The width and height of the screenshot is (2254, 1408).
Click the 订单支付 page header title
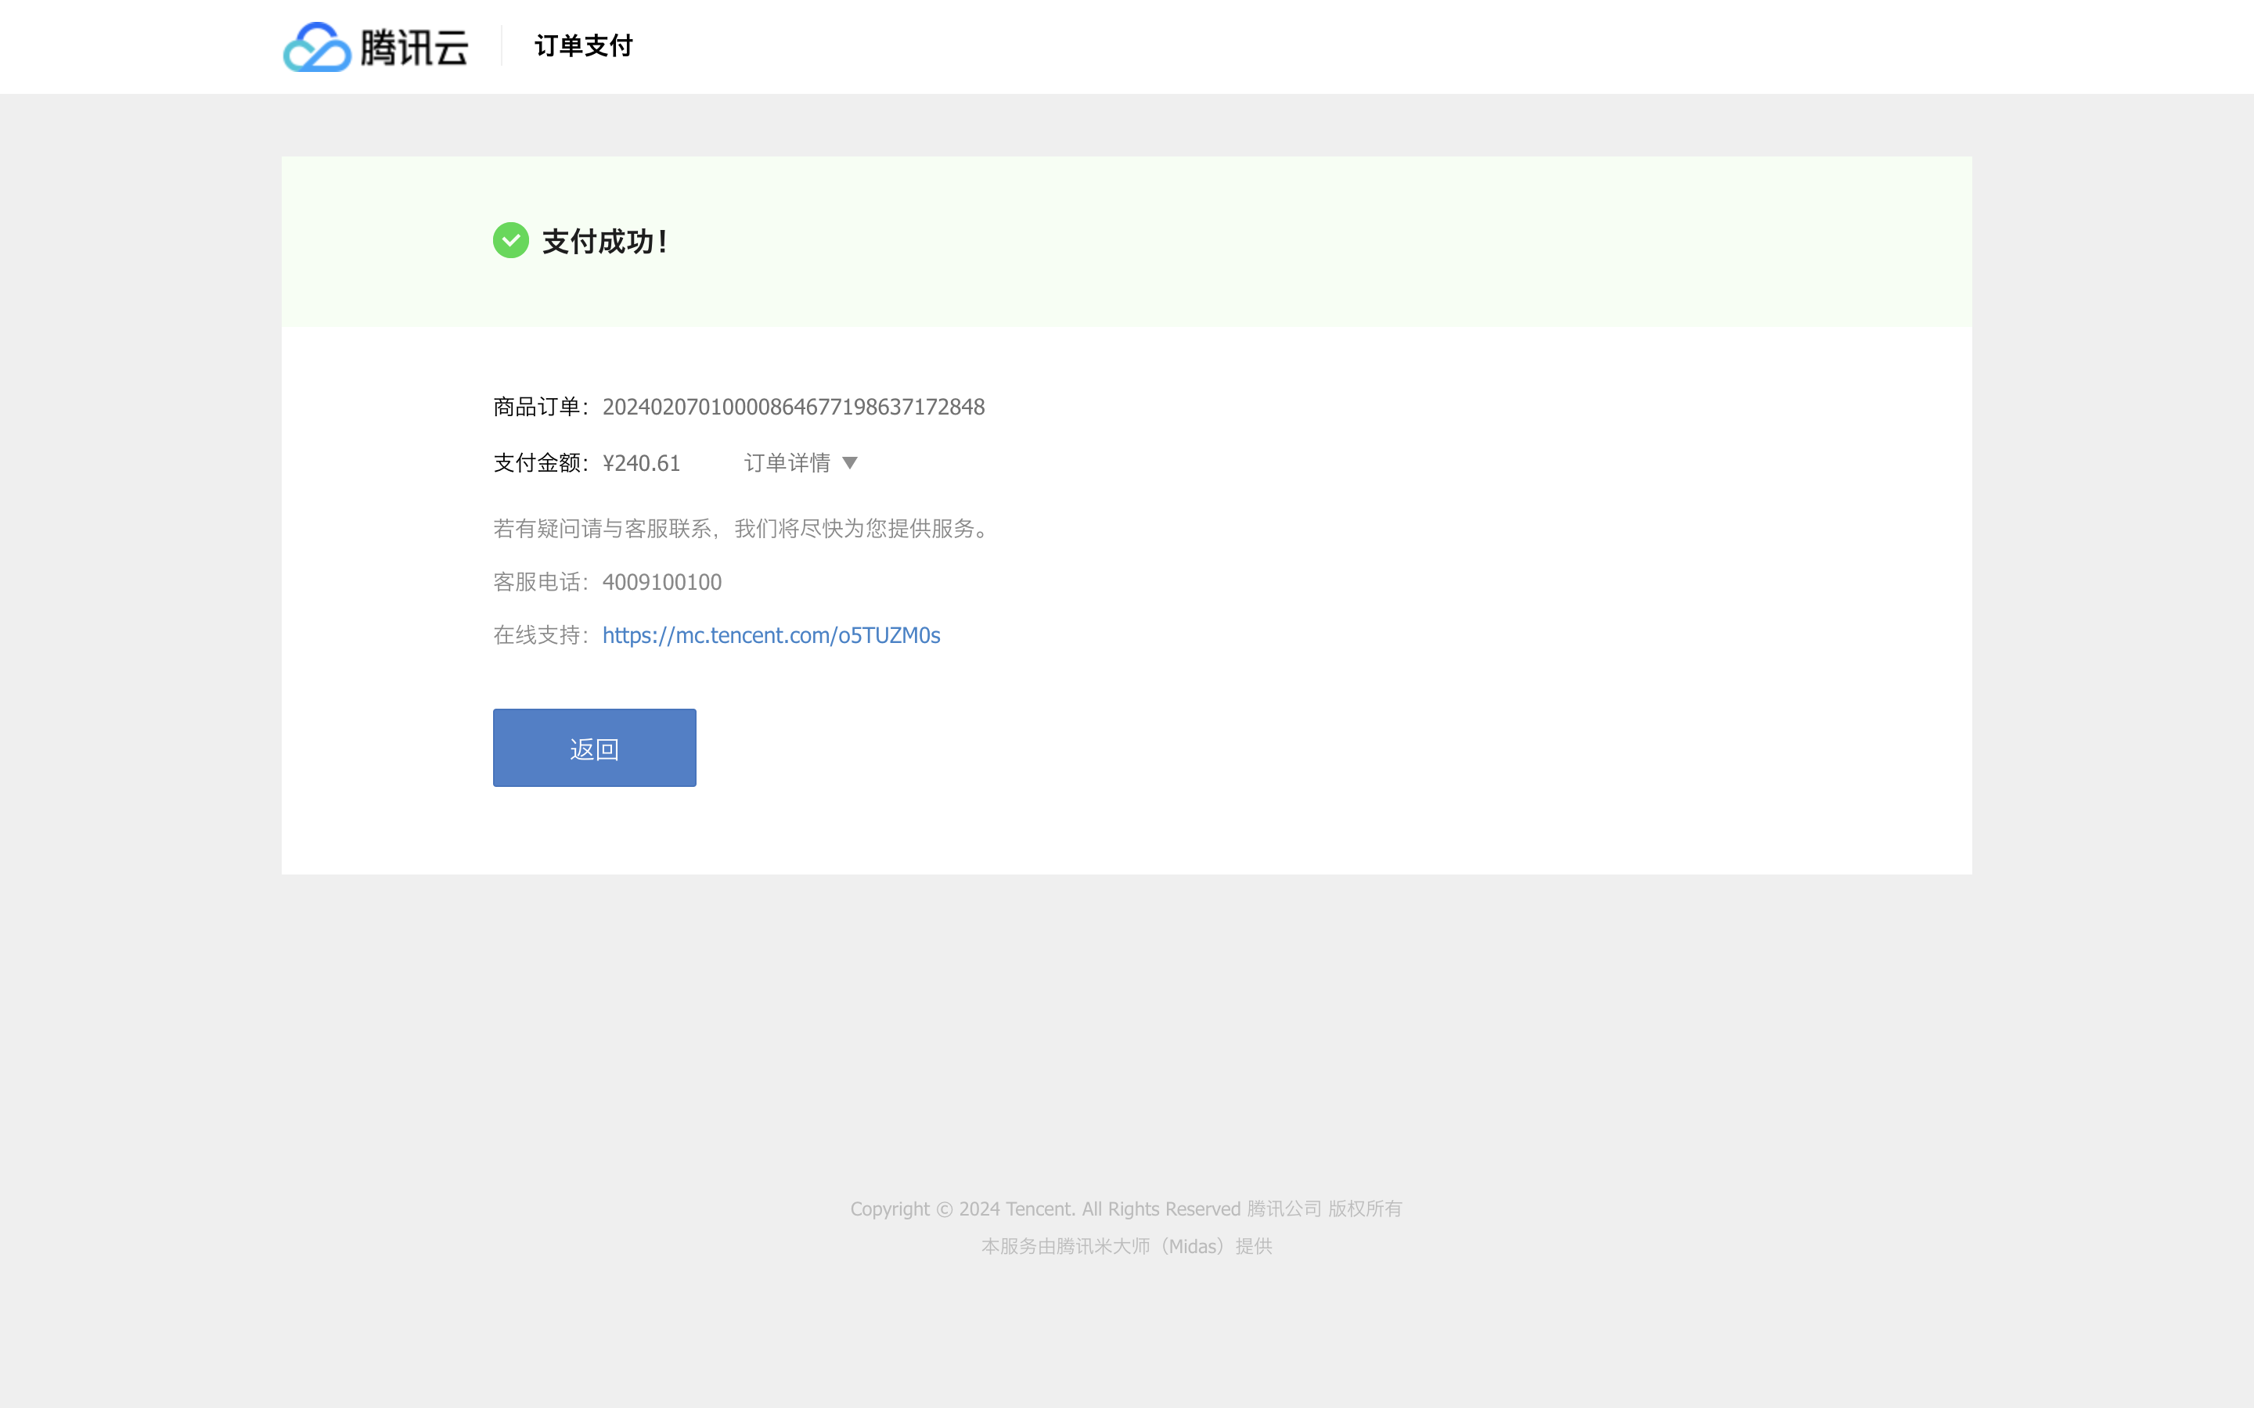pos(583,45)
